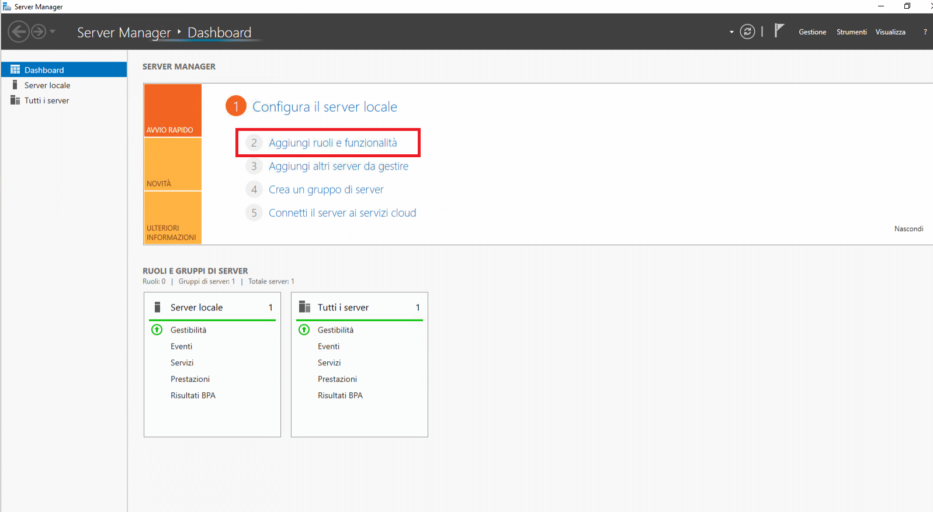Click the refresh icon in header
The width and height of the screenshot is (933, 512).
pyautogui.click(x=747, y=32)
